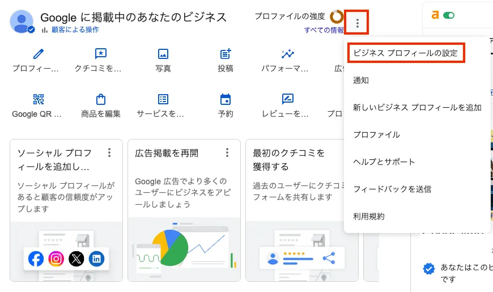The height and width of the screenshot is (292, 493).
Task: Toggle the green switch beside orange a
Action: pyautogui.click(x=449, y=15)
